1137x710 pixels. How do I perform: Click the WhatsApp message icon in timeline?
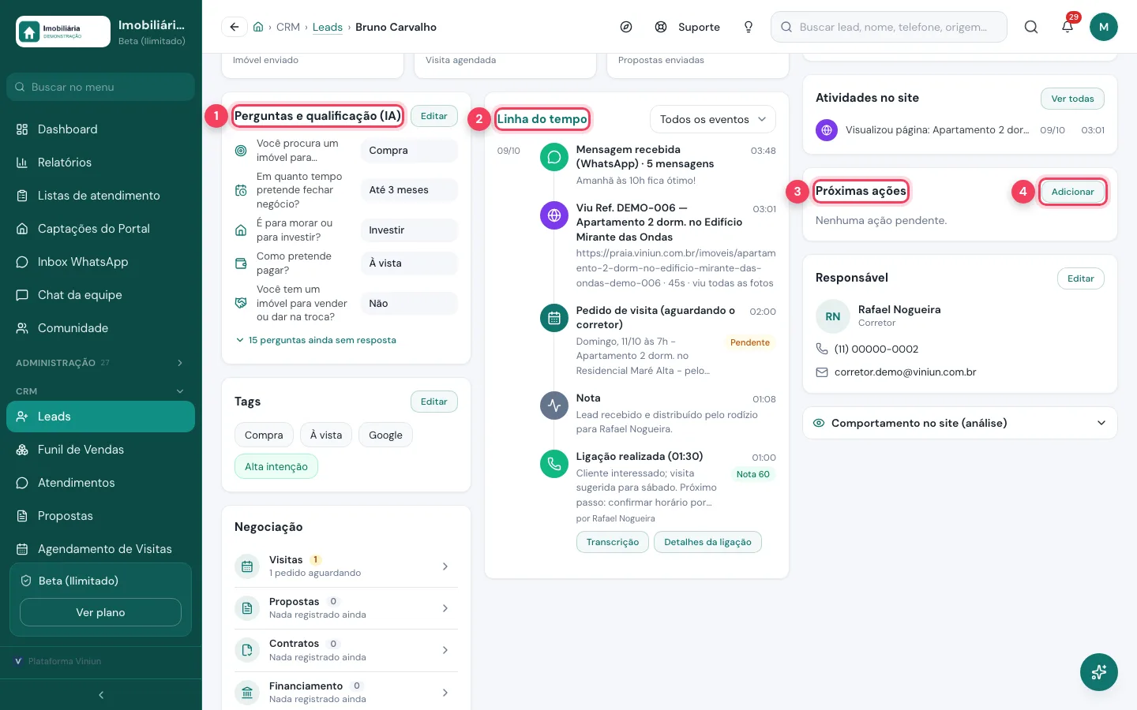pos(554,157)
